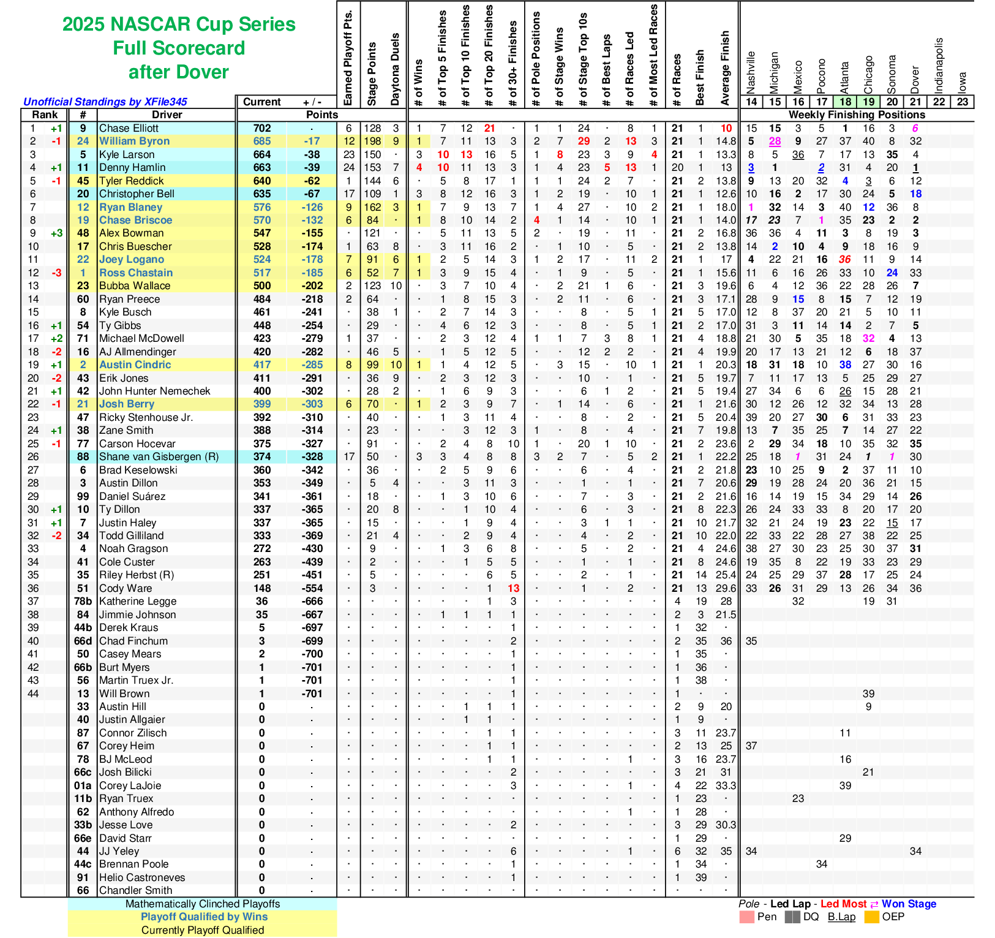Click the 'Earned Playoff Pts.' column header
This screenshot has height=938, width=995.
point(348,58)
